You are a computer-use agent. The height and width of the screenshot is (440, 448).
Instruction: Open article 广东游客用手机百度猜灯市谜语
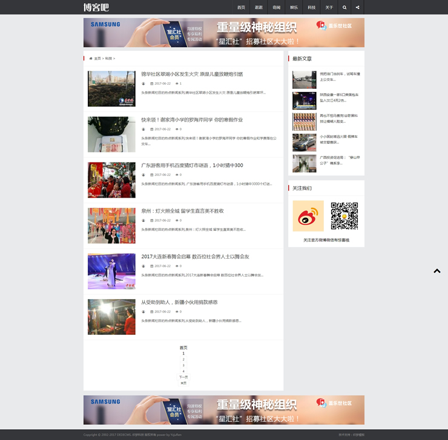pos(192,166)
